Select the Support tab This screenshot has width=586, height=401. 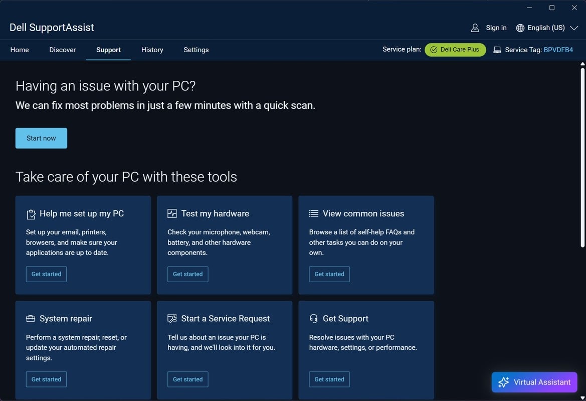(x=108, y=50)
